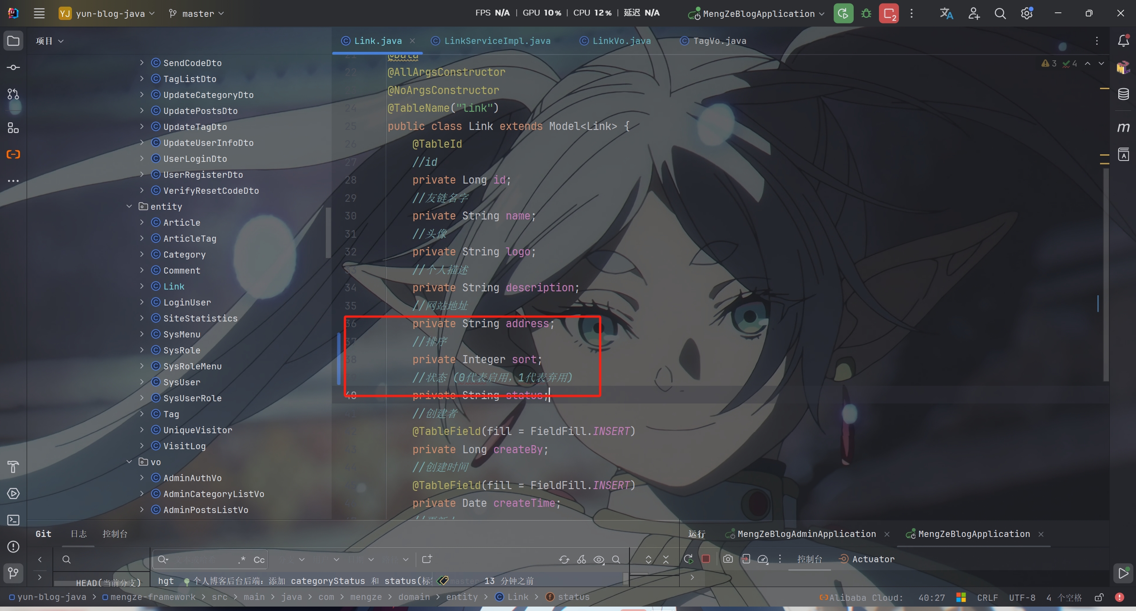Toggle regex option in the Git log search
Viewport: 1136px width, 611px height.
click(241, 560)
